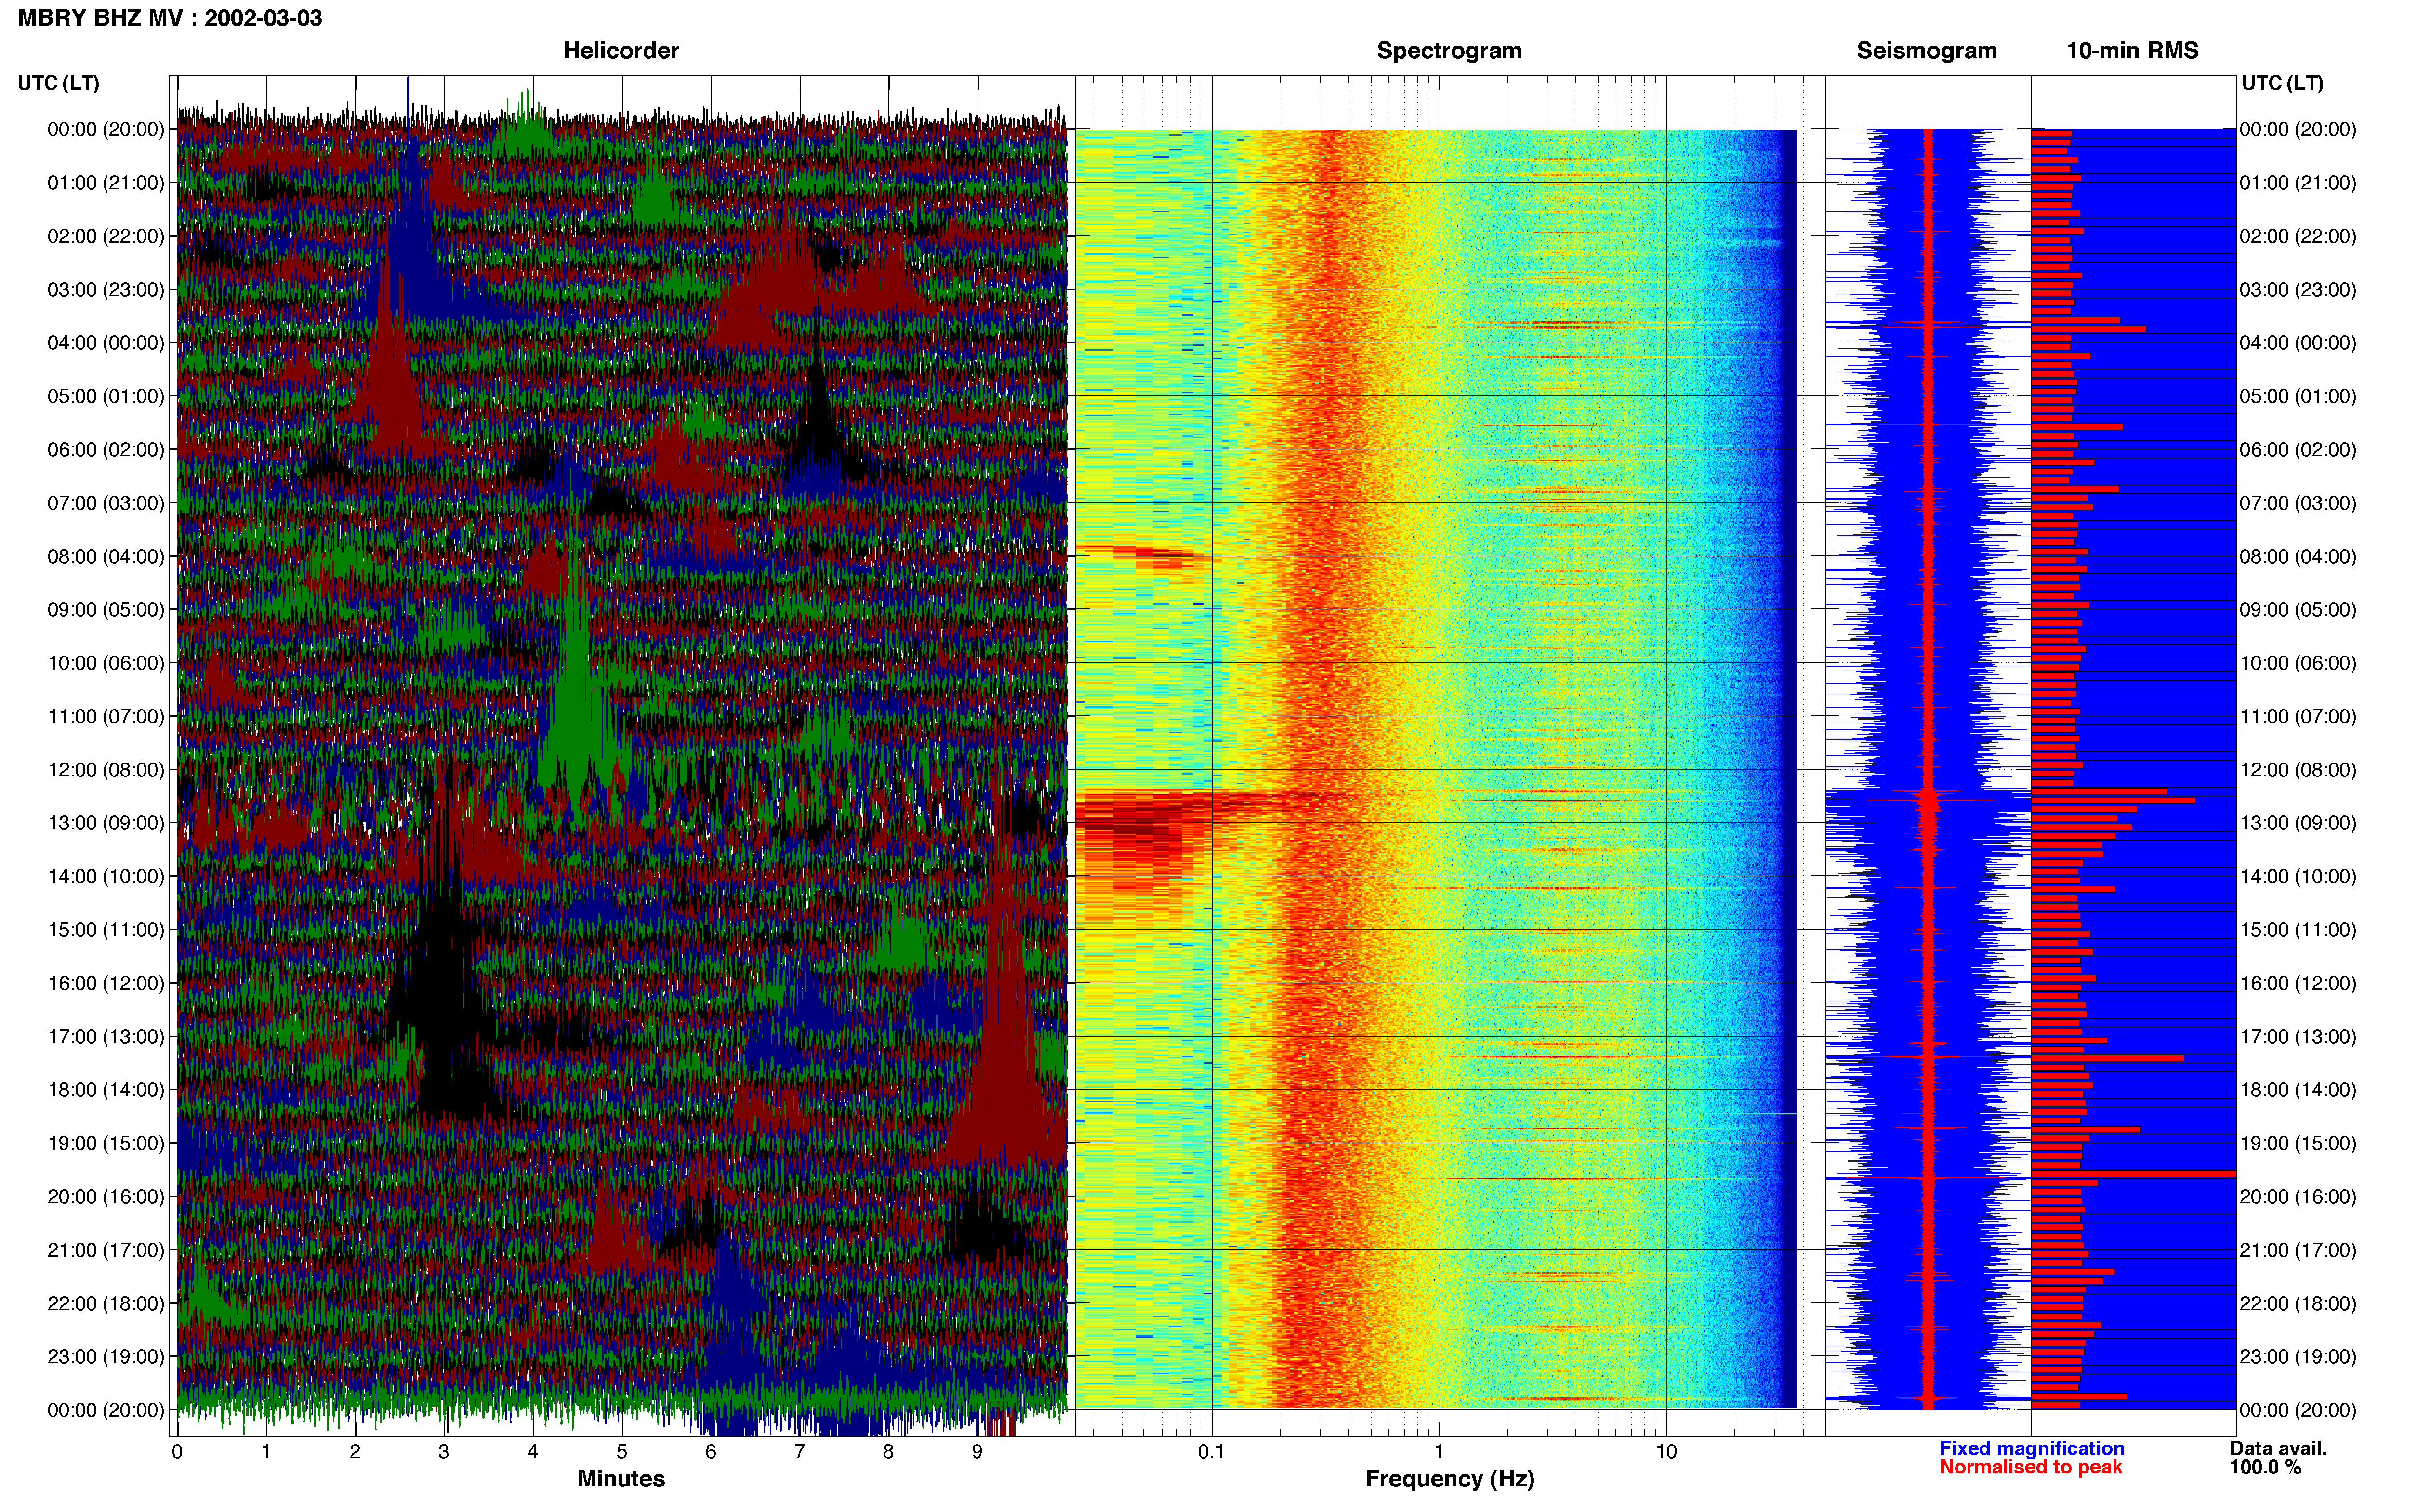
Task: Click left time label '16:00 (12:00)'
Action: [x=105, y=983]
